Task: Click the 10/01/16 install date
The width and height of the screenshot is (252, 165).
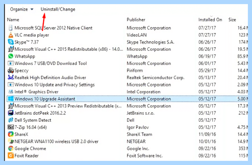Action: tap(207, 142)
